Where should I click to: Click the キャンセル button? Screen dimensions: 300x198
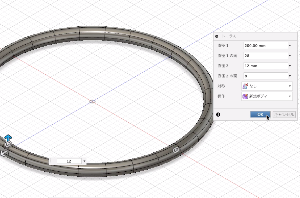[284, 115]
